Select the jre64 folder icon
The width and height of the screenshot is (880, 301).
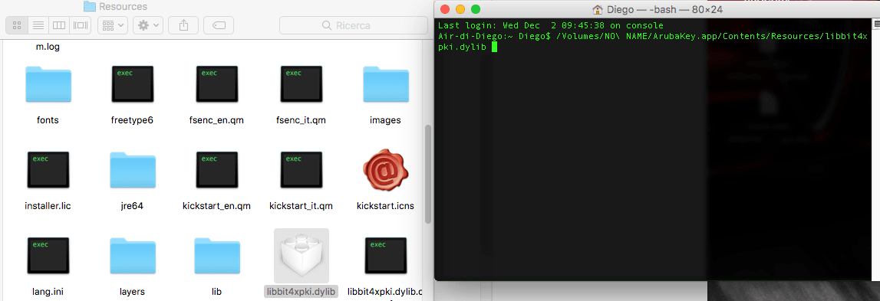coord(133,169)
